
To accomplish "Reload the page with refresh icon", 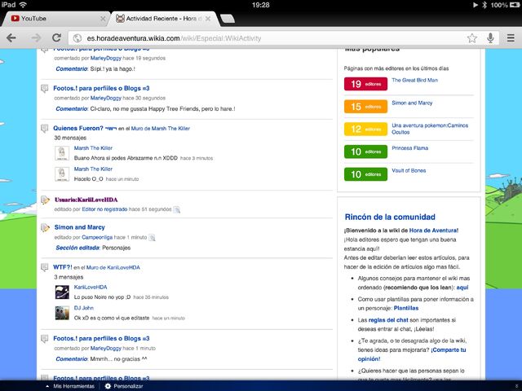I will [x=56, y=37].
